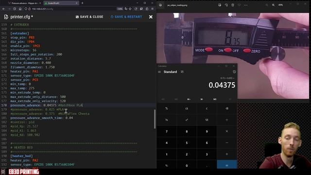Click digit 9 in Calculator

click(207, 131)
